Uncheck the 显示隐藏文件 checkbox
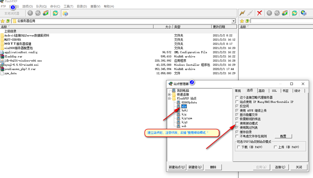 236,115
